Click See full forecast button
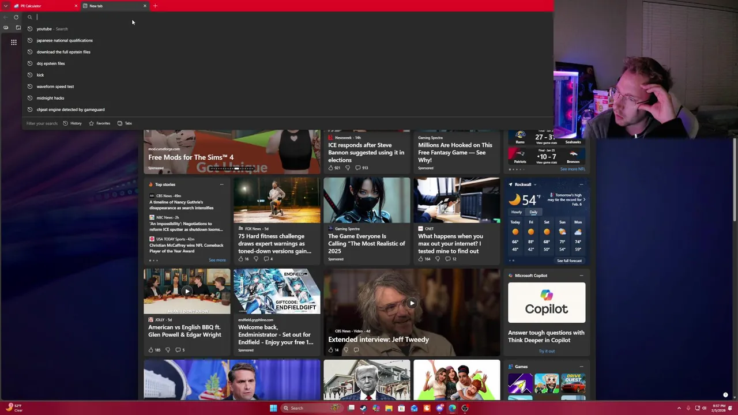The width and height of the screenshot is (738, 415). pos(569,261)
